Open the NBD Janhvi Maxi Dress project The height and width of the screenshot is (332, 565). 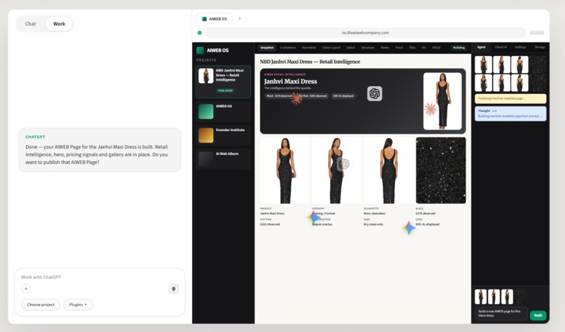point(223,82)
